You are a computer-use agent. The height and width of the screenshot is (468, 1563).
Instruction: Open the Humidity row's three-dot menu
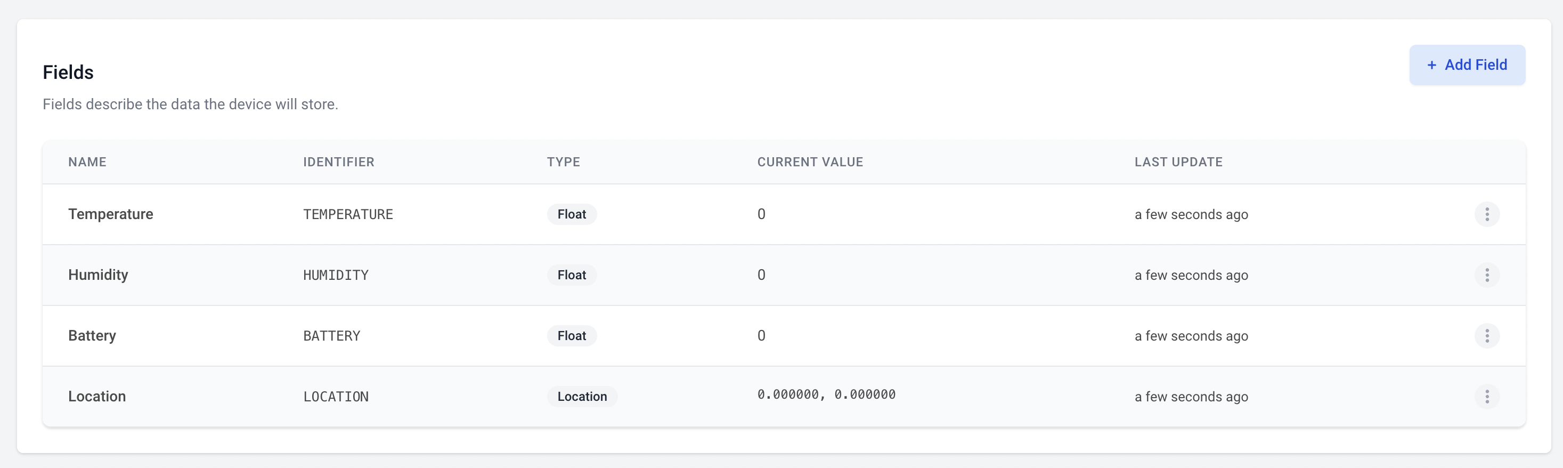point(1486,275)
